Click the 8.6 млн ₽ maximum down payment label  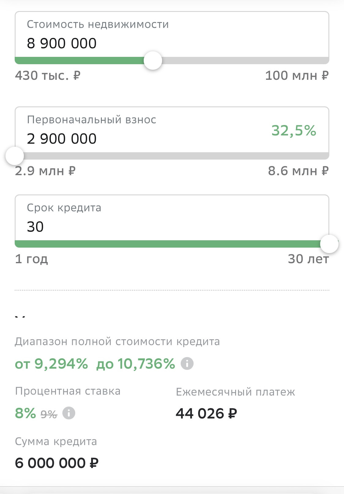(x=298, y=171)
